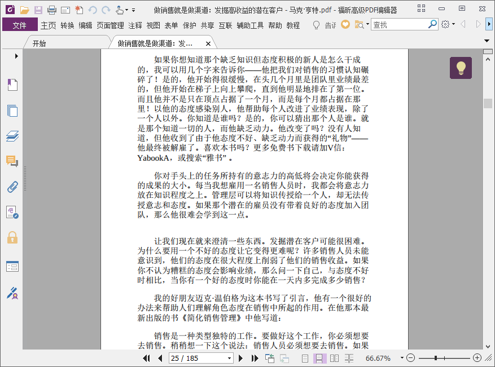Open the page number dropdown arrow
Screen dimensions: 495x367
[230, 358]
